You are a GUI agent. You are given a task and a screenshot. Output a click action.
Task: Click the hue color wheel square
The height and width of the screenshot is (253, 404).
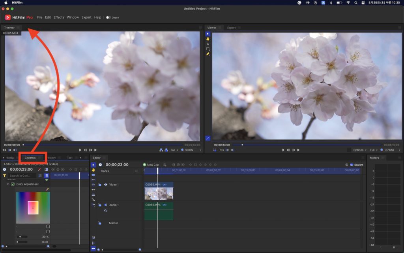33,207
